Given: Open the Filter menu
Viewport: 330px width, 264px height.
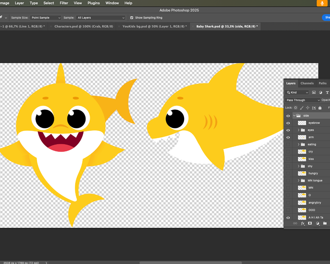Looking at the screenshot, I should 64,3.
